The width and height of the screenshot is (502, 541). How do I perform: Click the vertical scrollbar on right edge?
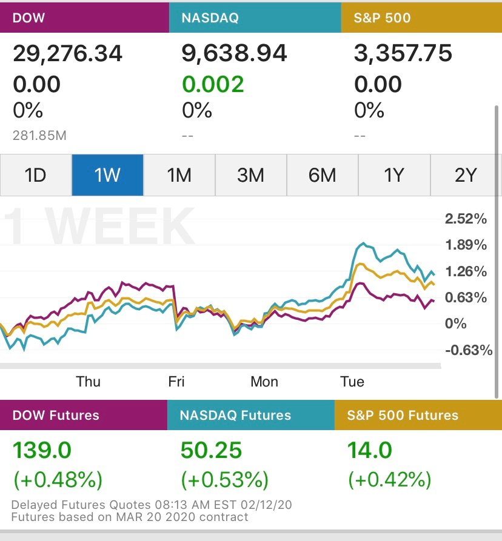coord(497,252)
